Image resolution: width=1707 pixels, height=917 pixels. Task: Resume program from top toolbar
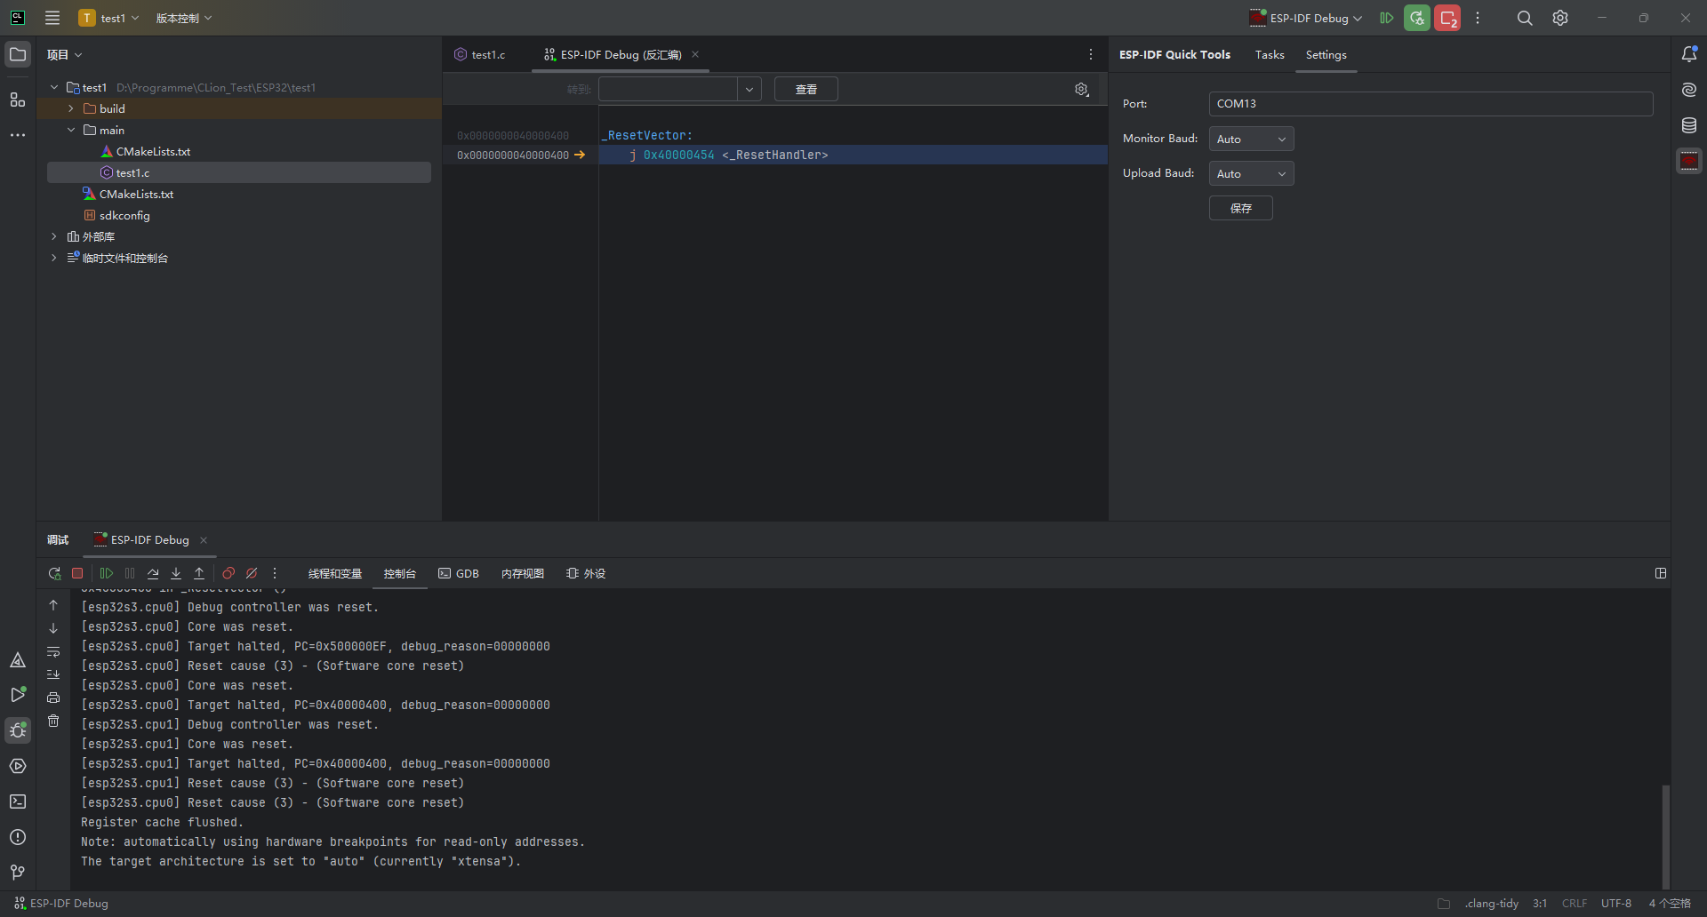tap(1386, 18)
